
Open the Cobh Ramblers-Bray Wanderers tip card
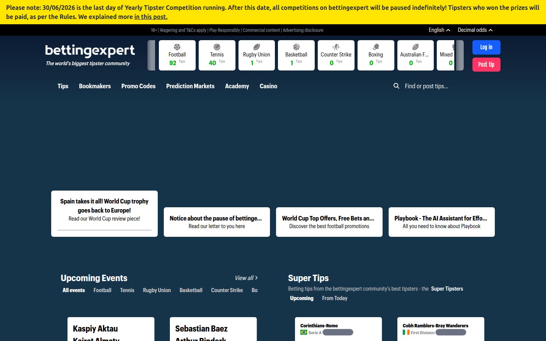pos(441,329)
